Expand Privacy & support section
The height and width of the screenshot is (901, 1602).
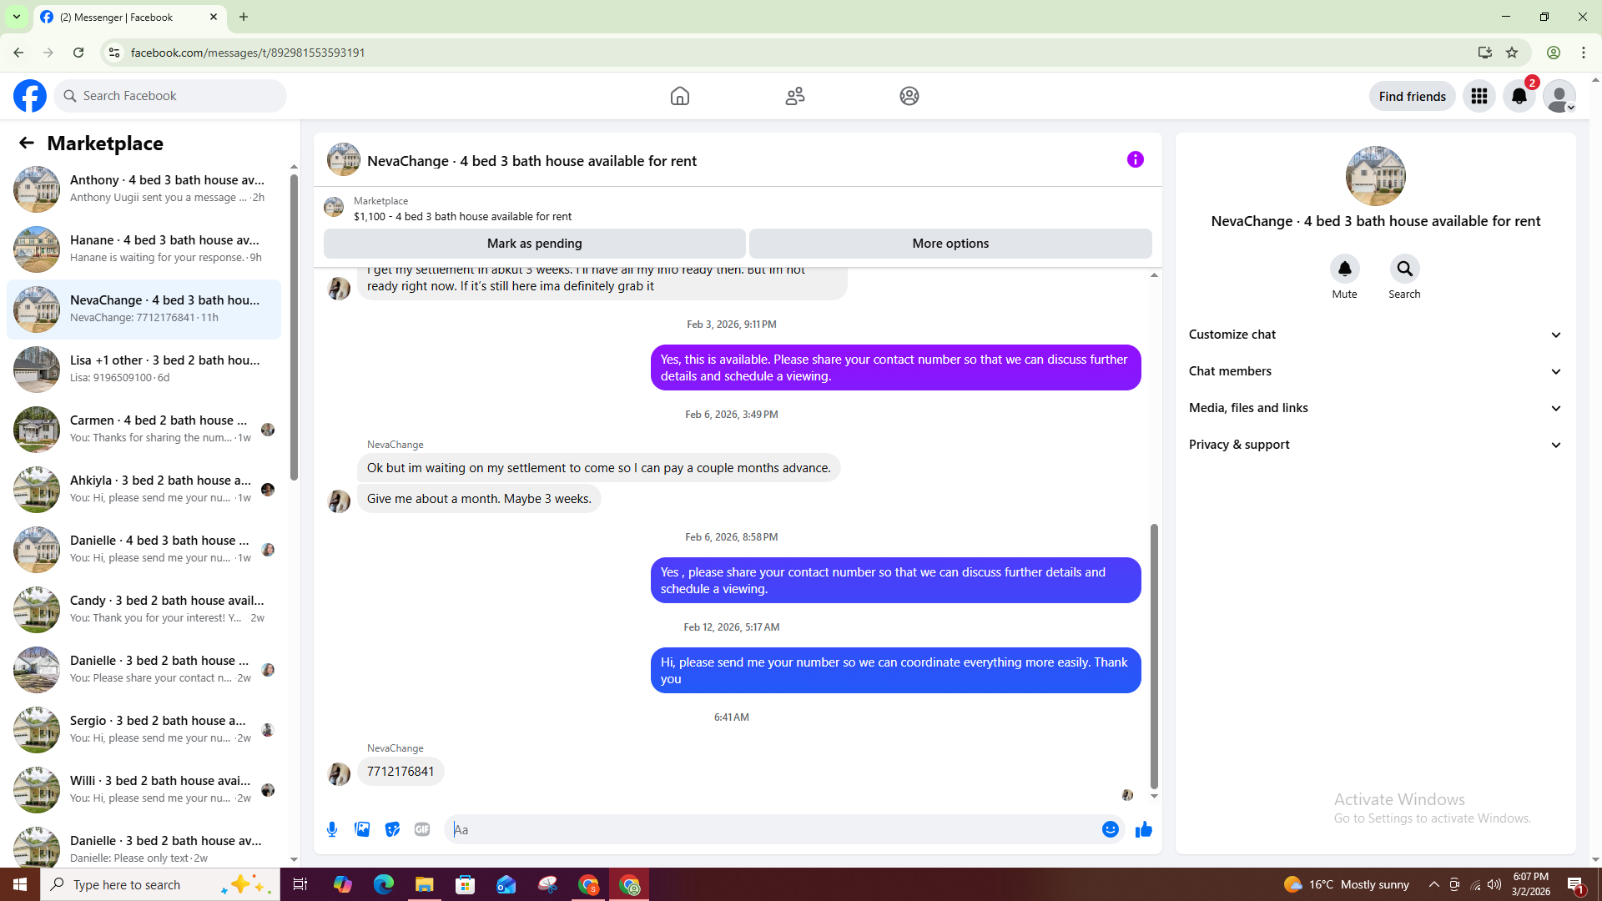tap(1375, 445)
